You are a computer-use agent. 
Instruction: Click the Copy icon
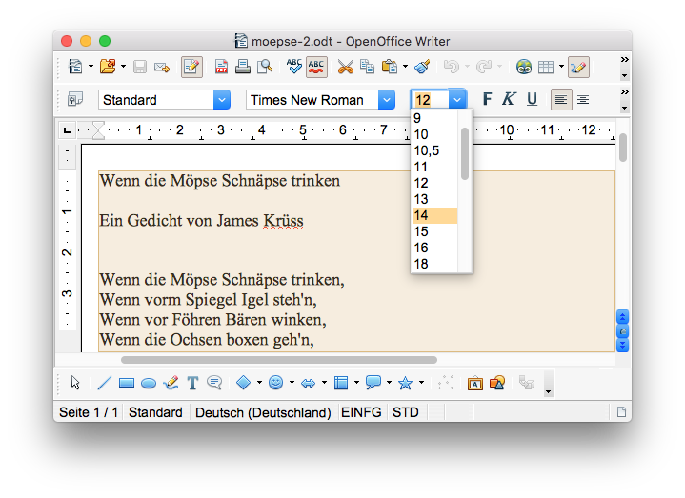(x=367, y=67)
